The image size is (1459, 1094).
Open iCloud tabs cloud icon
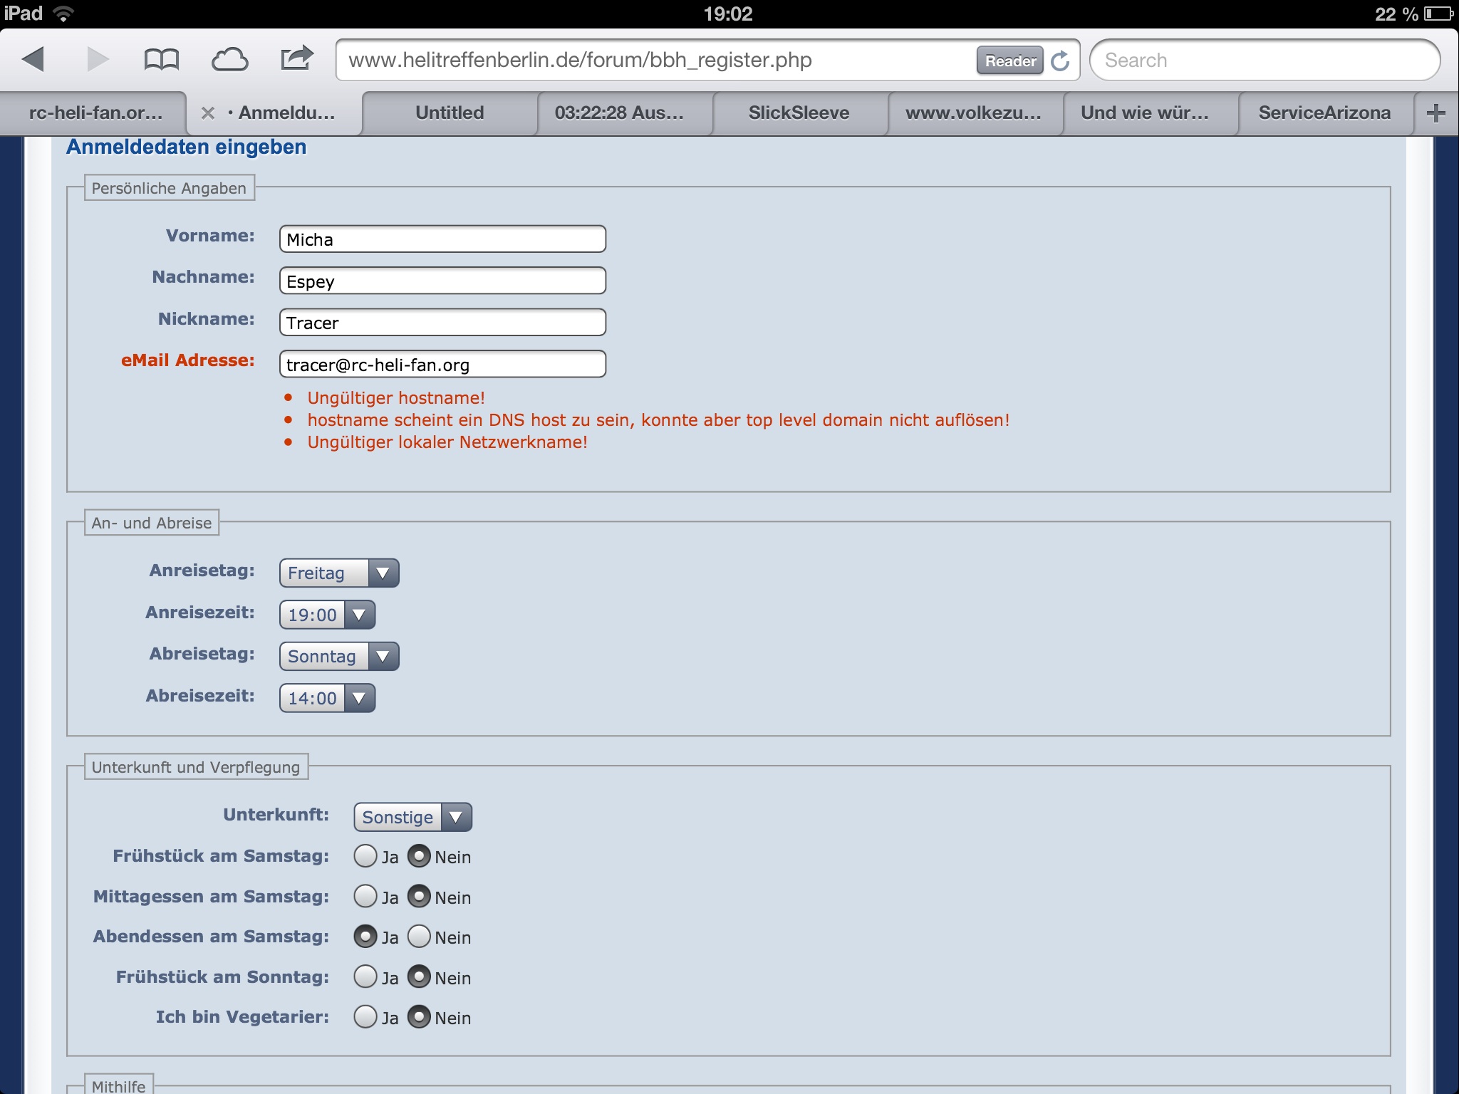pos(229,60)
